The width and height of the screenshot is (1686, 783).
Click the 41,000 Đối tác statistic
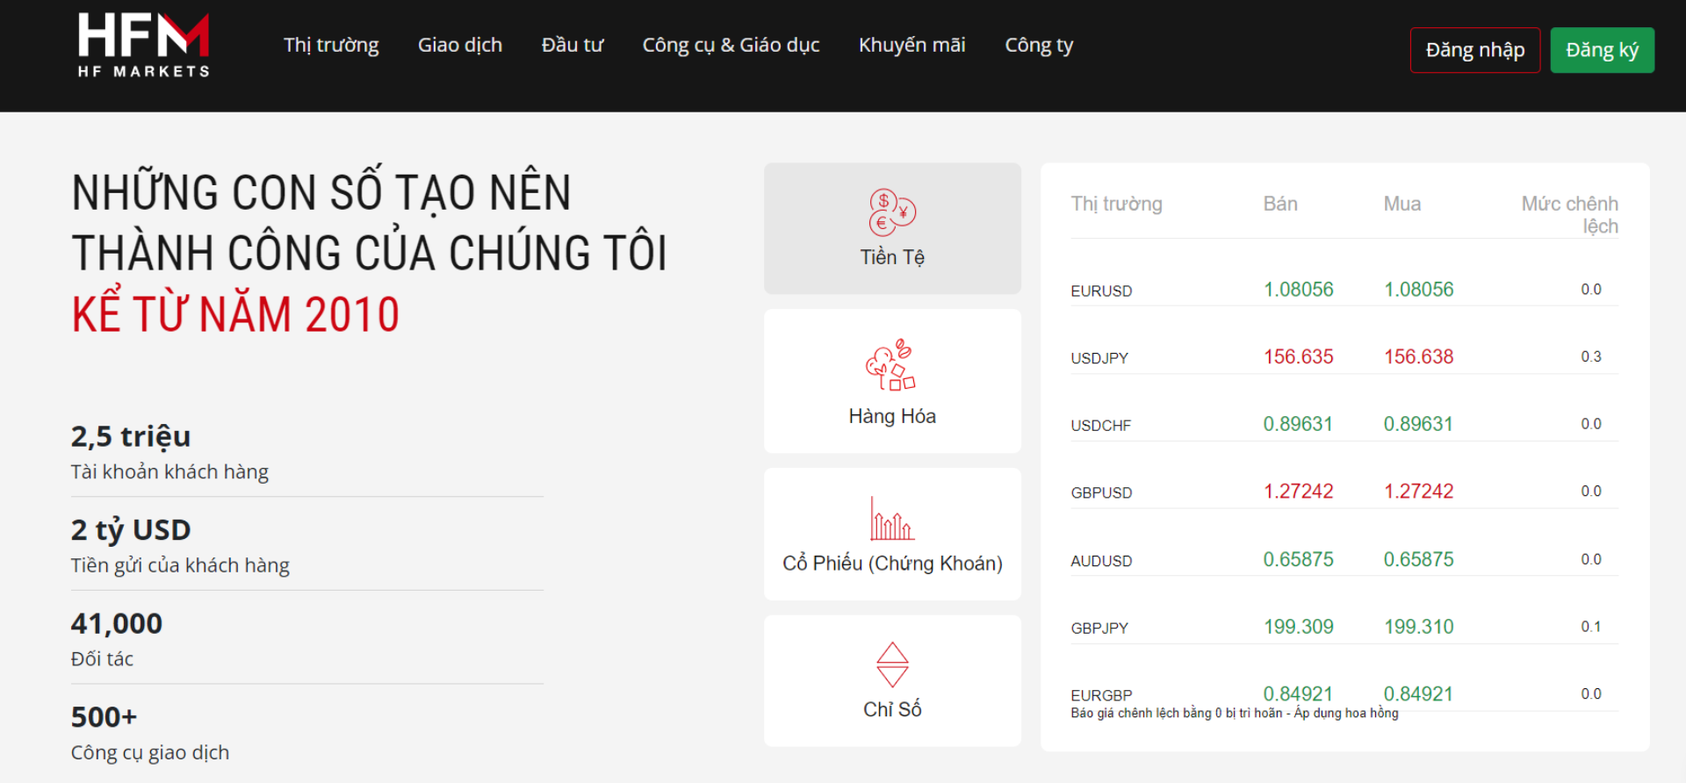coord(117,640)
